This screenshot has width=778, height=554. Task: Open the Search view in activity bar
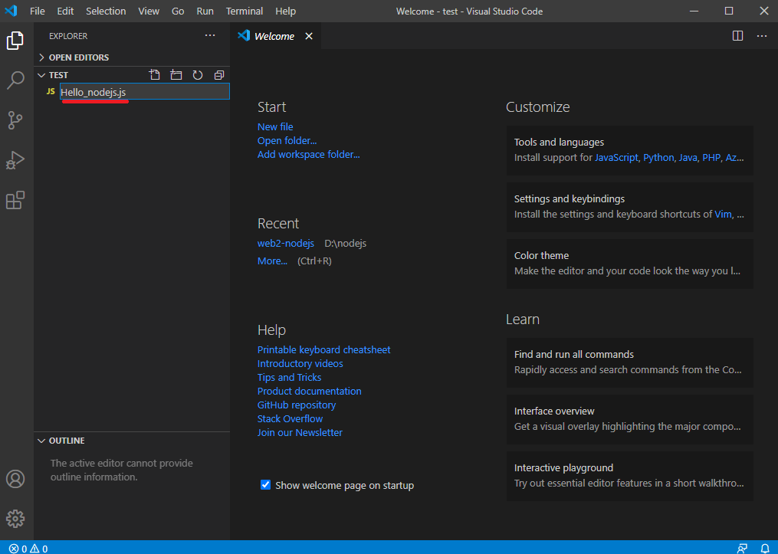tap(15, 80)
